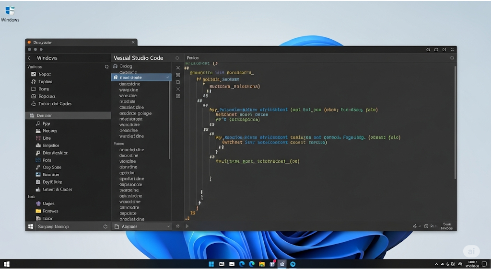Select the Demoer section in left sidebar
This screenshot has height=269, width=492.
(x=44, y=116)
